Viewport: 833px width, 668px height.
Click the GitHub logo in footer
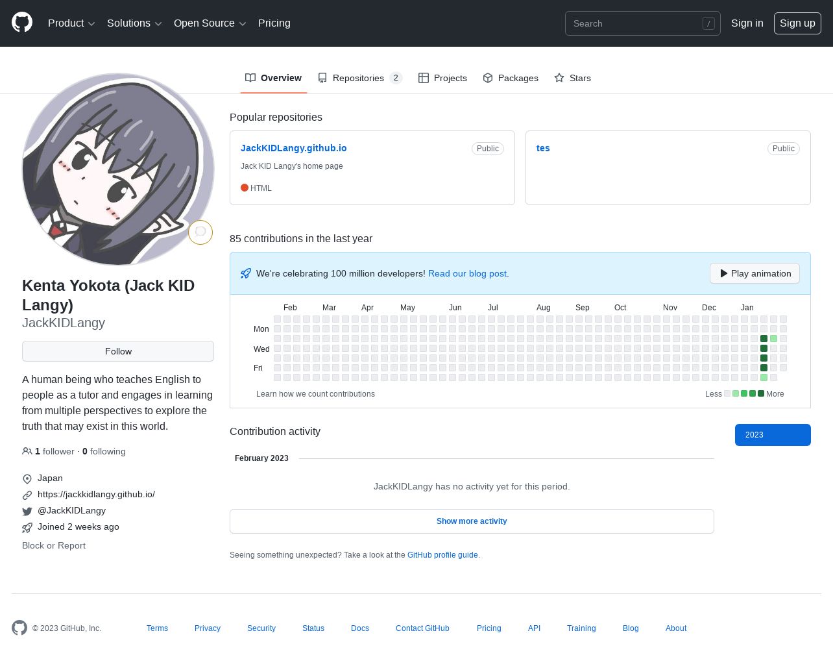click(19, 628)
